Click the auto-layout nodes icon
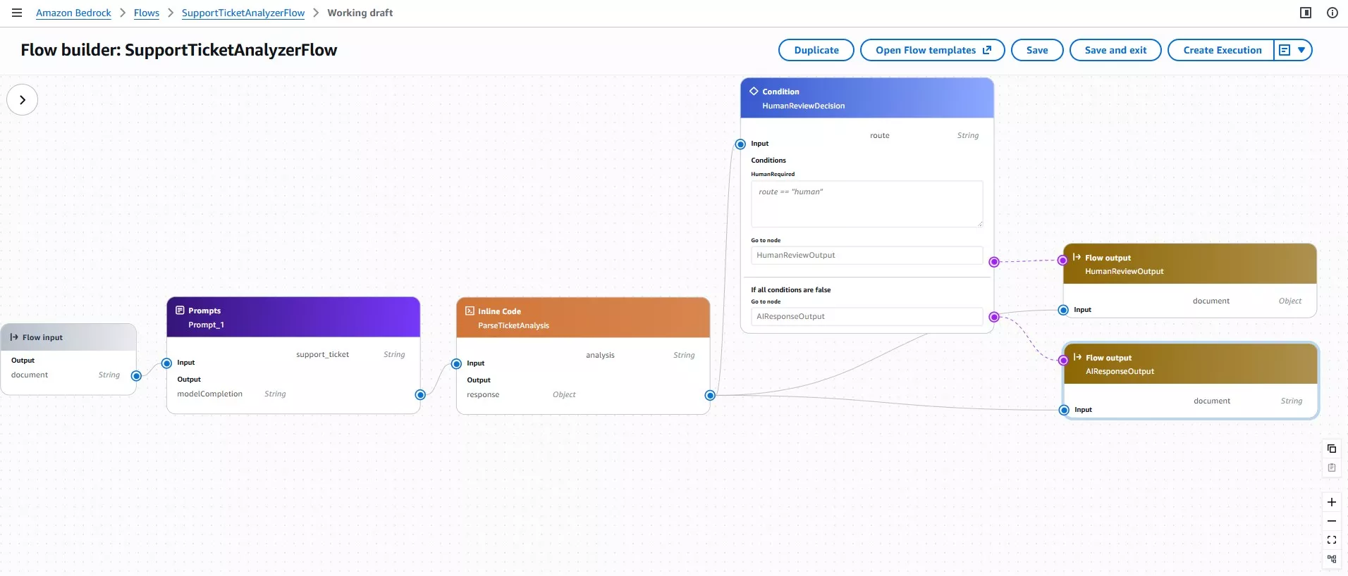This screenshot has width=1348, height=576. (x=1332, y=559)
